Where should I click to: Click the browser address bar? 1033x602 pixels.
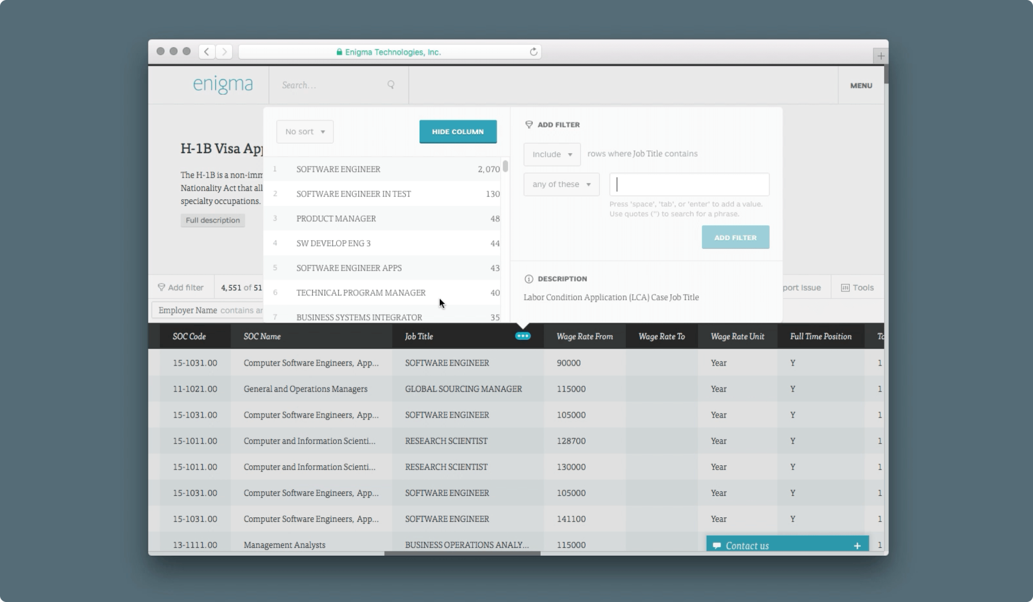[x=389, y=52]
